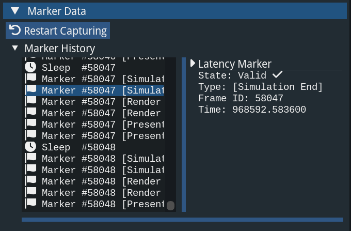Click the flag icon of the last #58047 Present marker
351x231 pixels.
[31, 136]
